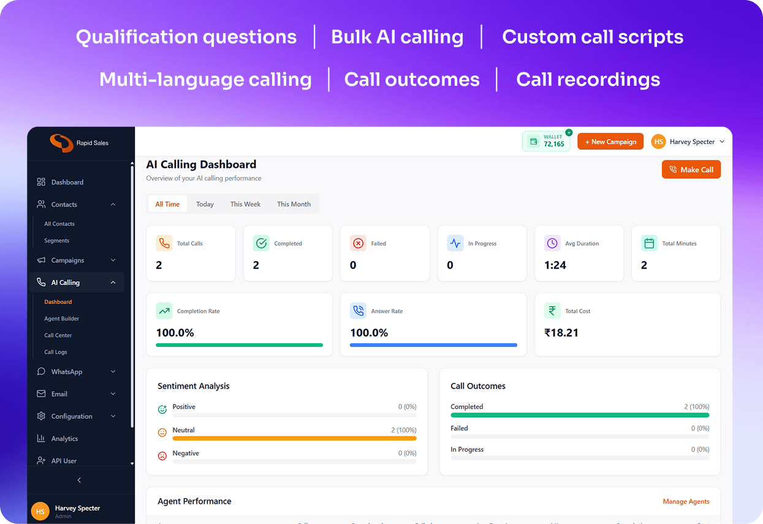The width and height of the screenshot is (763, 524).
Task: Click the orange Neutral sentiment bar
Action: (295, 438)
